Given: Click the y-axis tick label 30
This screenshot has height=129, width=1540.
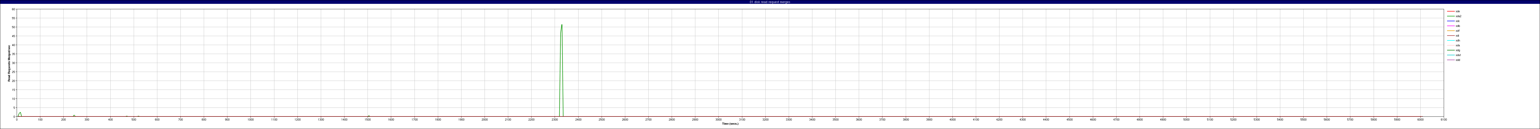Looking at the screenshot, I should pyautogui.click(x=13, y=63).
